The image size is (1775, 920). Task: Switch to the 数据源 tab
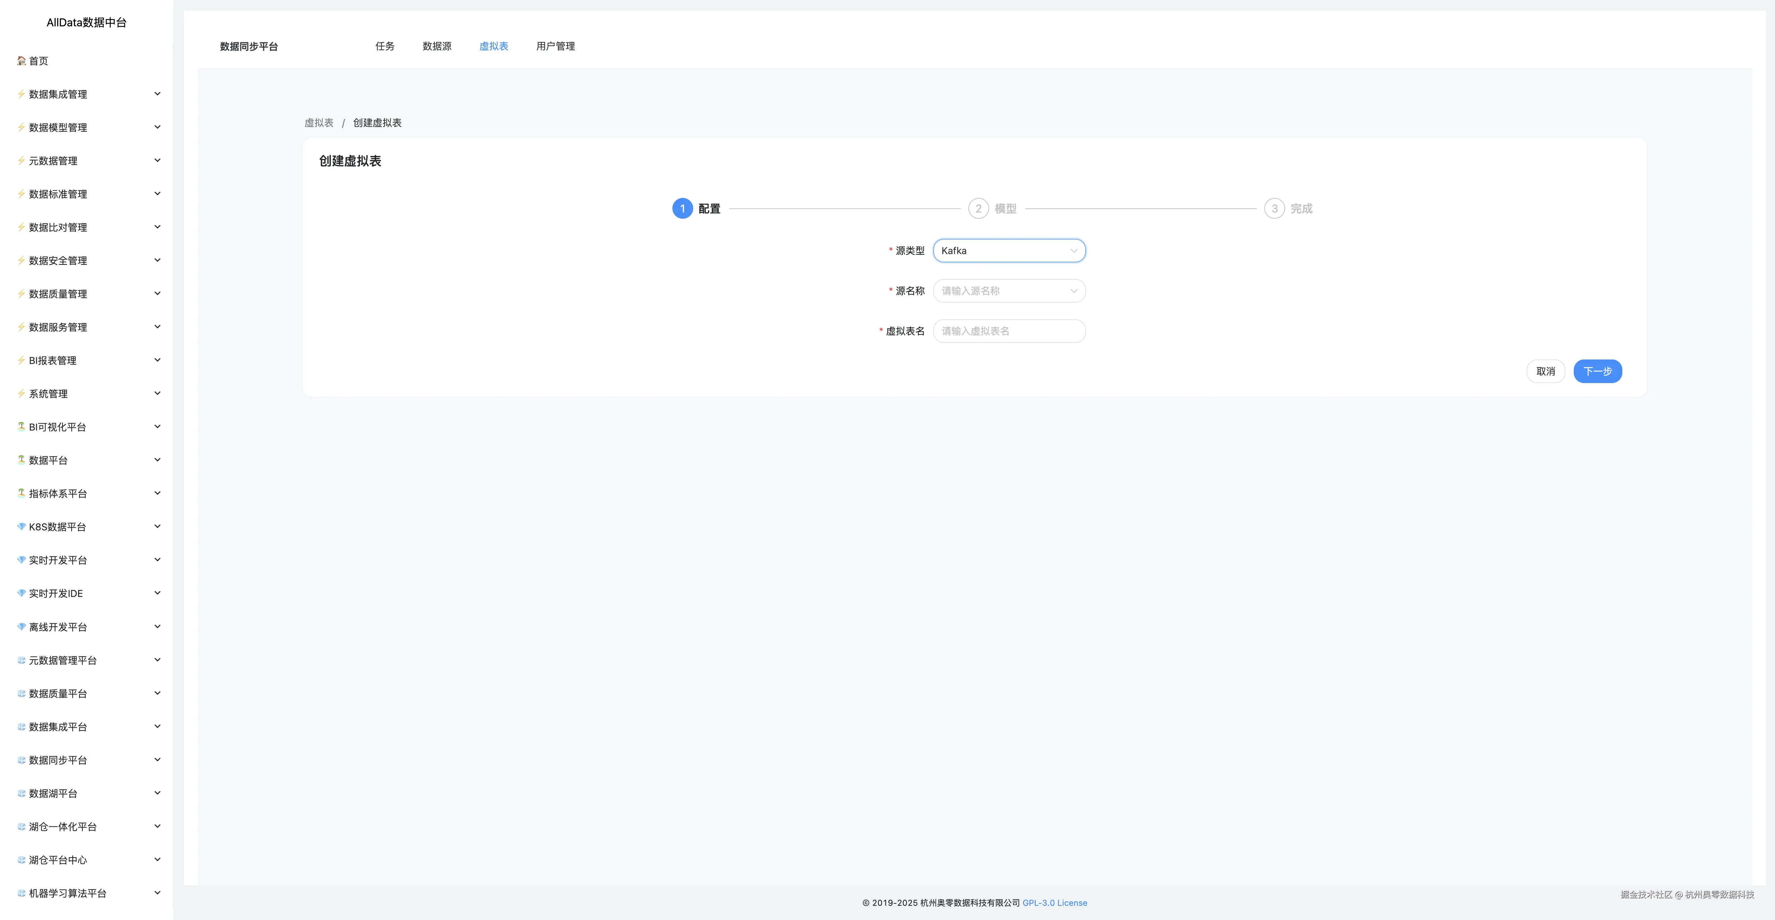pos(437,46)
